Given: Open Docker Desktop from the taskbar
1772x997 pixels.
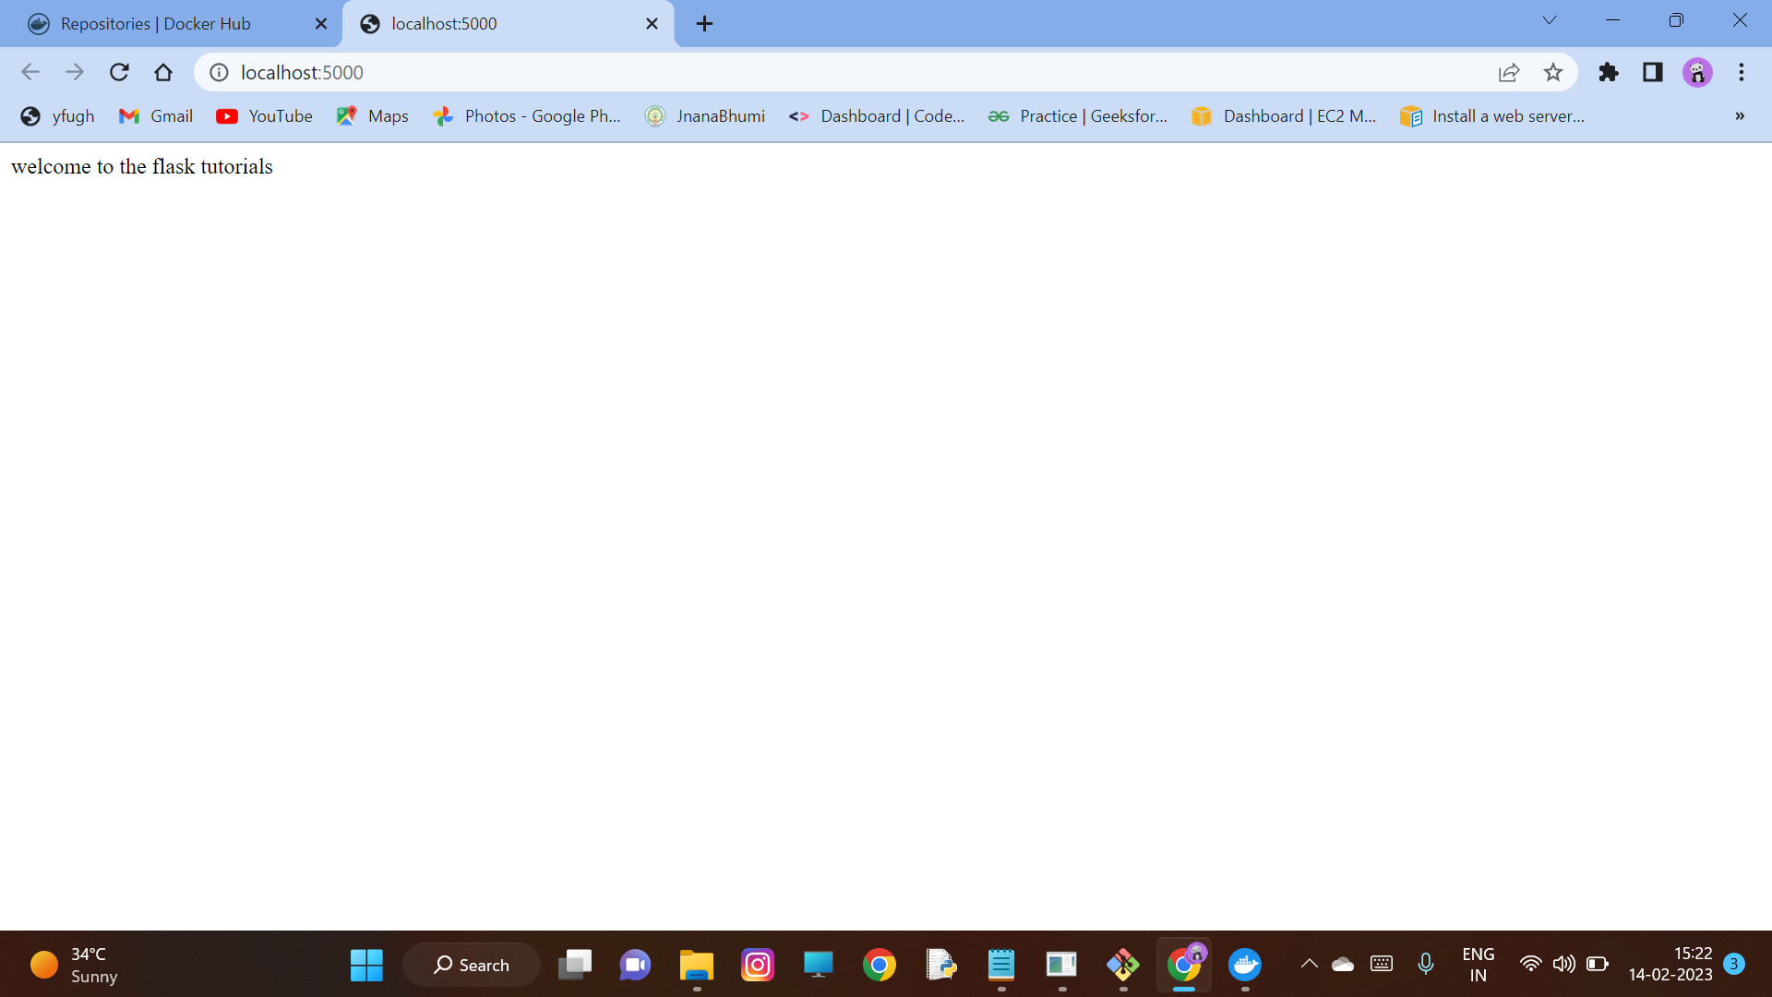Looking at the screenshot, I should (1245, 966).
